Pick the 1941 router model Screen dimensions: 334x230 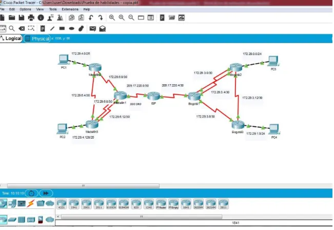74,204
